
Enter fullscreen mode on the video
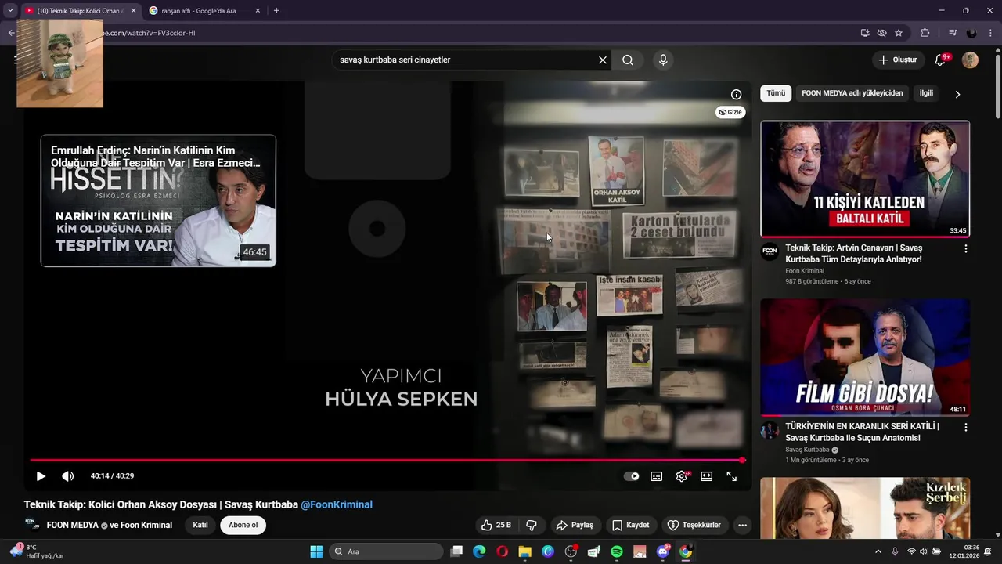coord(732,476)
